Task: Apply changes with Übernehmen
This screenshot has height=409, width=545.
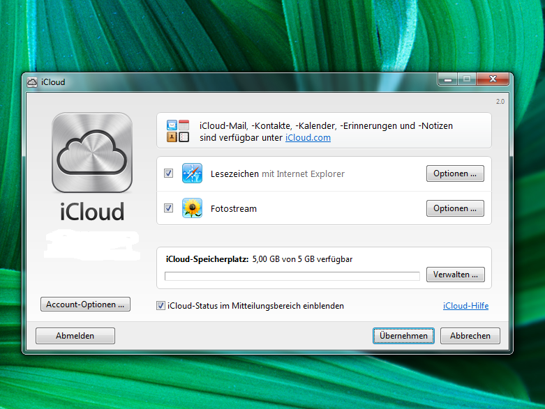Action: point(403,336)
